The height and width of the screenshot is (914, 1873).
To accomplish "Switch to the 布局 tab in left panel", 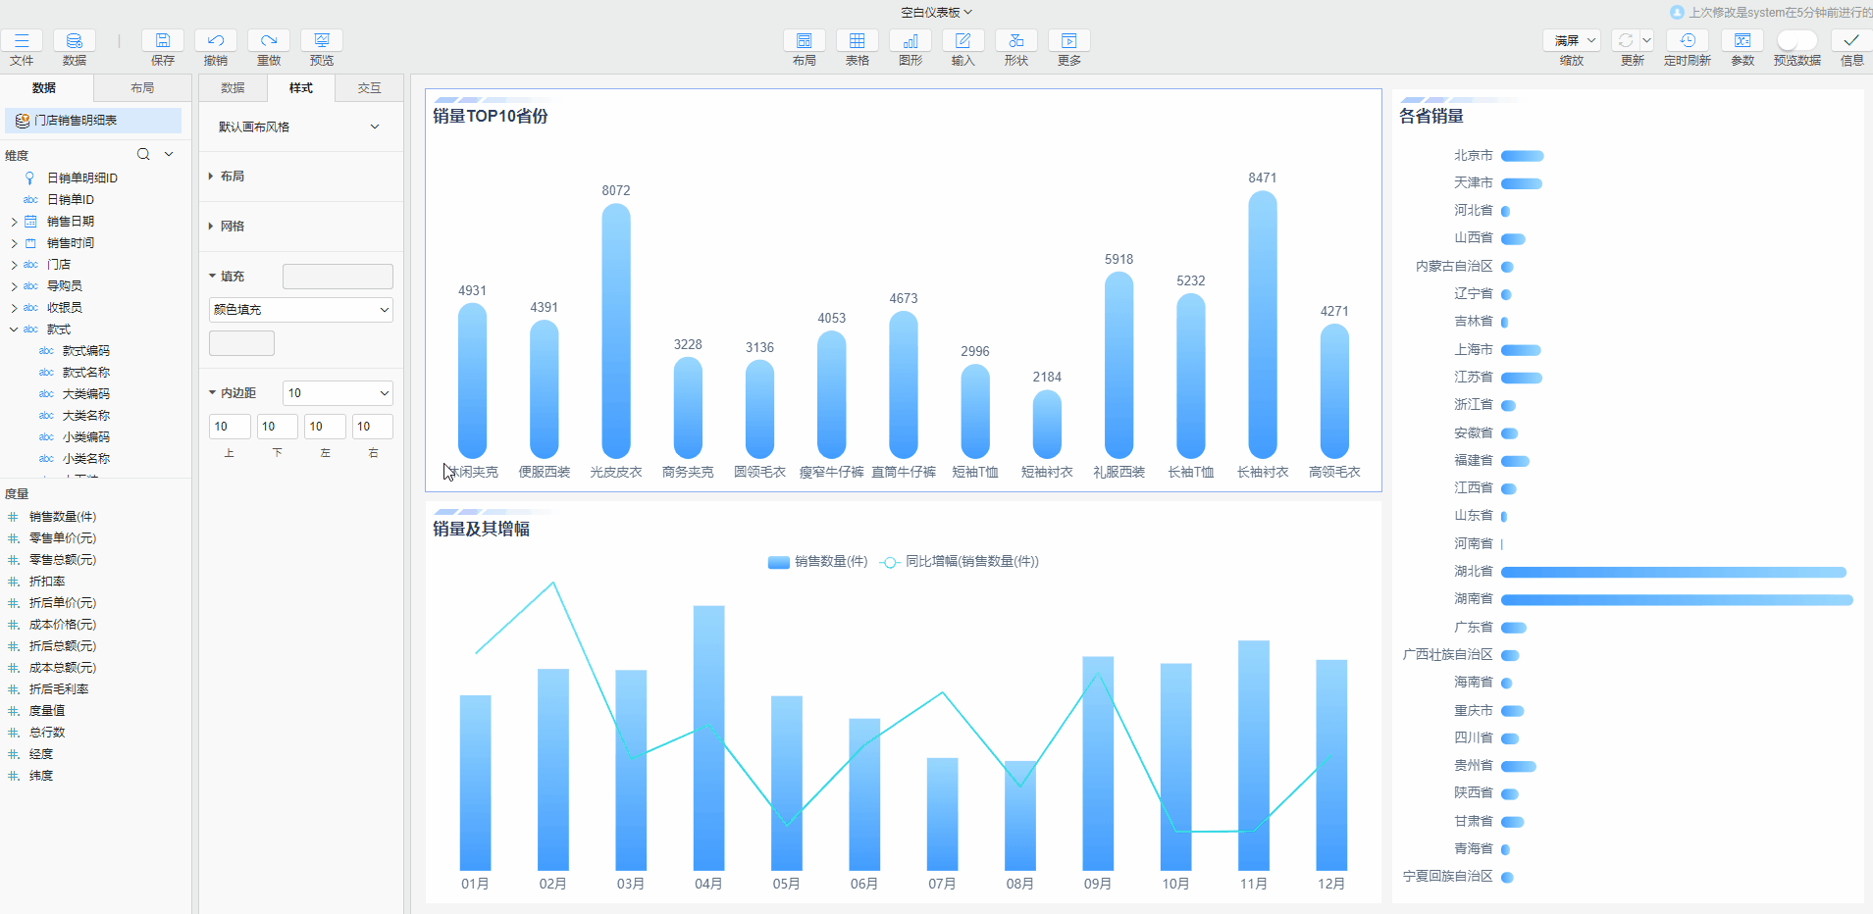I will [142, 88].
